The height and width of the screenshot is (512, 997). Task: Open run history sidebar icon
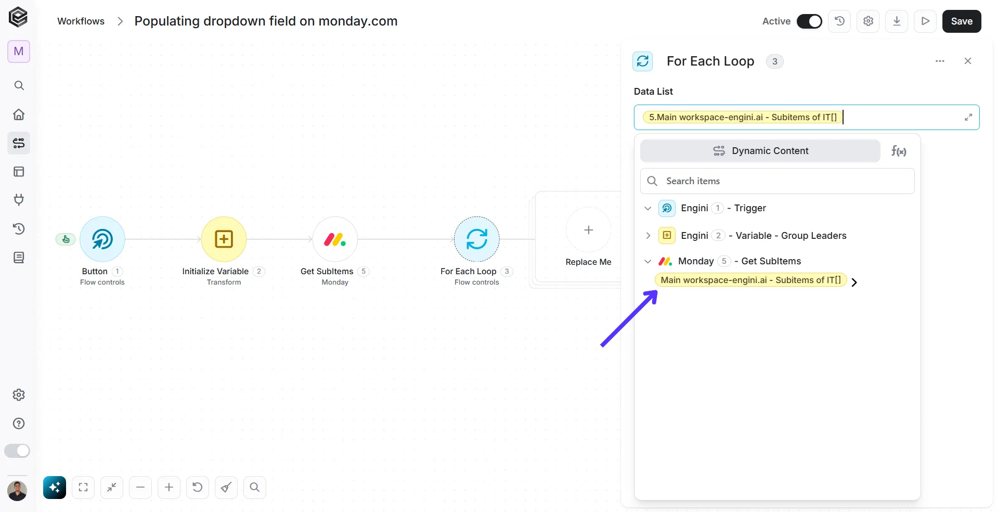click(x=19, y=229)
